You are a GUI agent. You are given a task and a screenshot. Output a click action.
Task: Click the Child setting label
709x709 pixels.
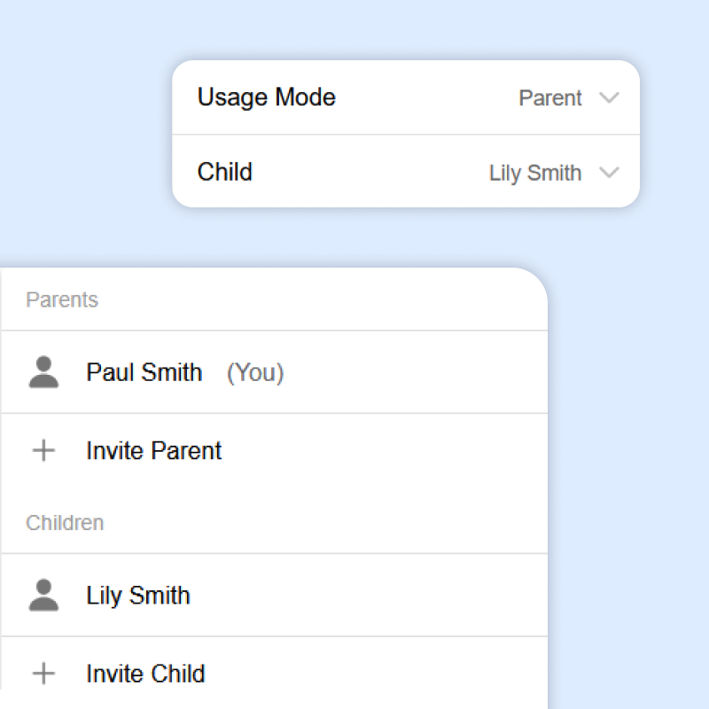tap(225, 171)
